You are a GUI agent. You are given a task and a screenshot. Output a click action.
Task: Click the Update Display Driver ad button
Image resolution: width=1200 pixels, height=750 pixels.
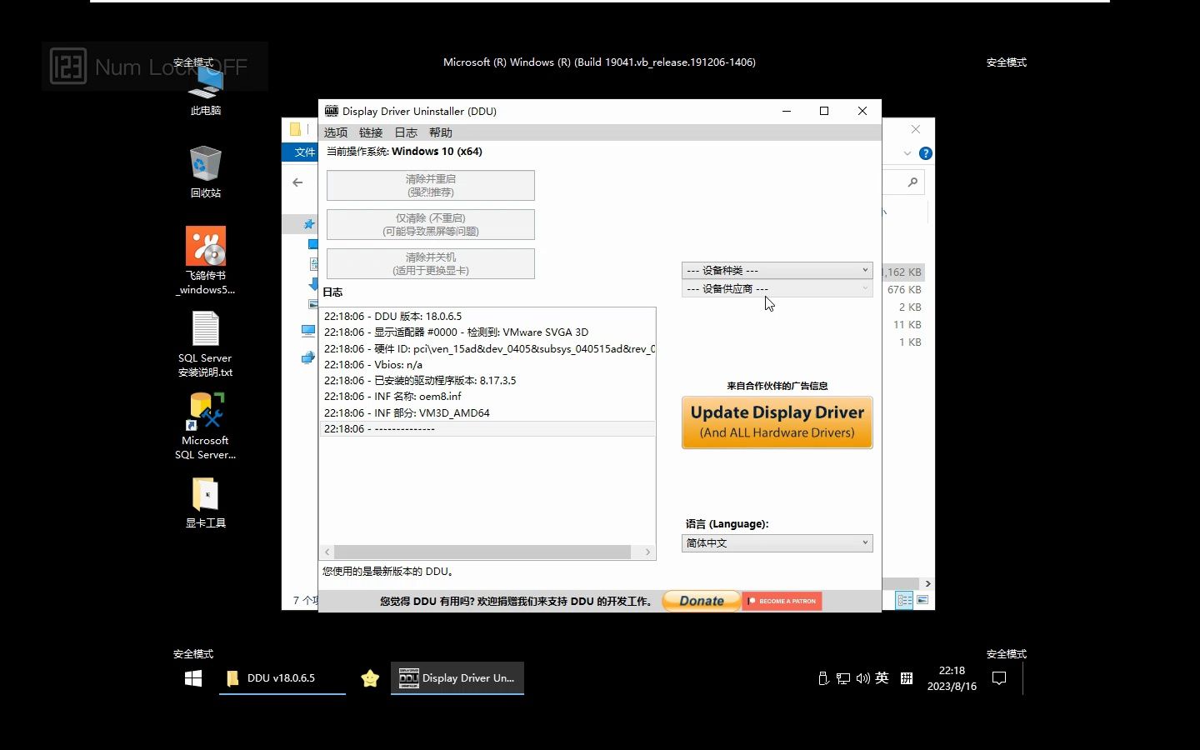point(777,422)
